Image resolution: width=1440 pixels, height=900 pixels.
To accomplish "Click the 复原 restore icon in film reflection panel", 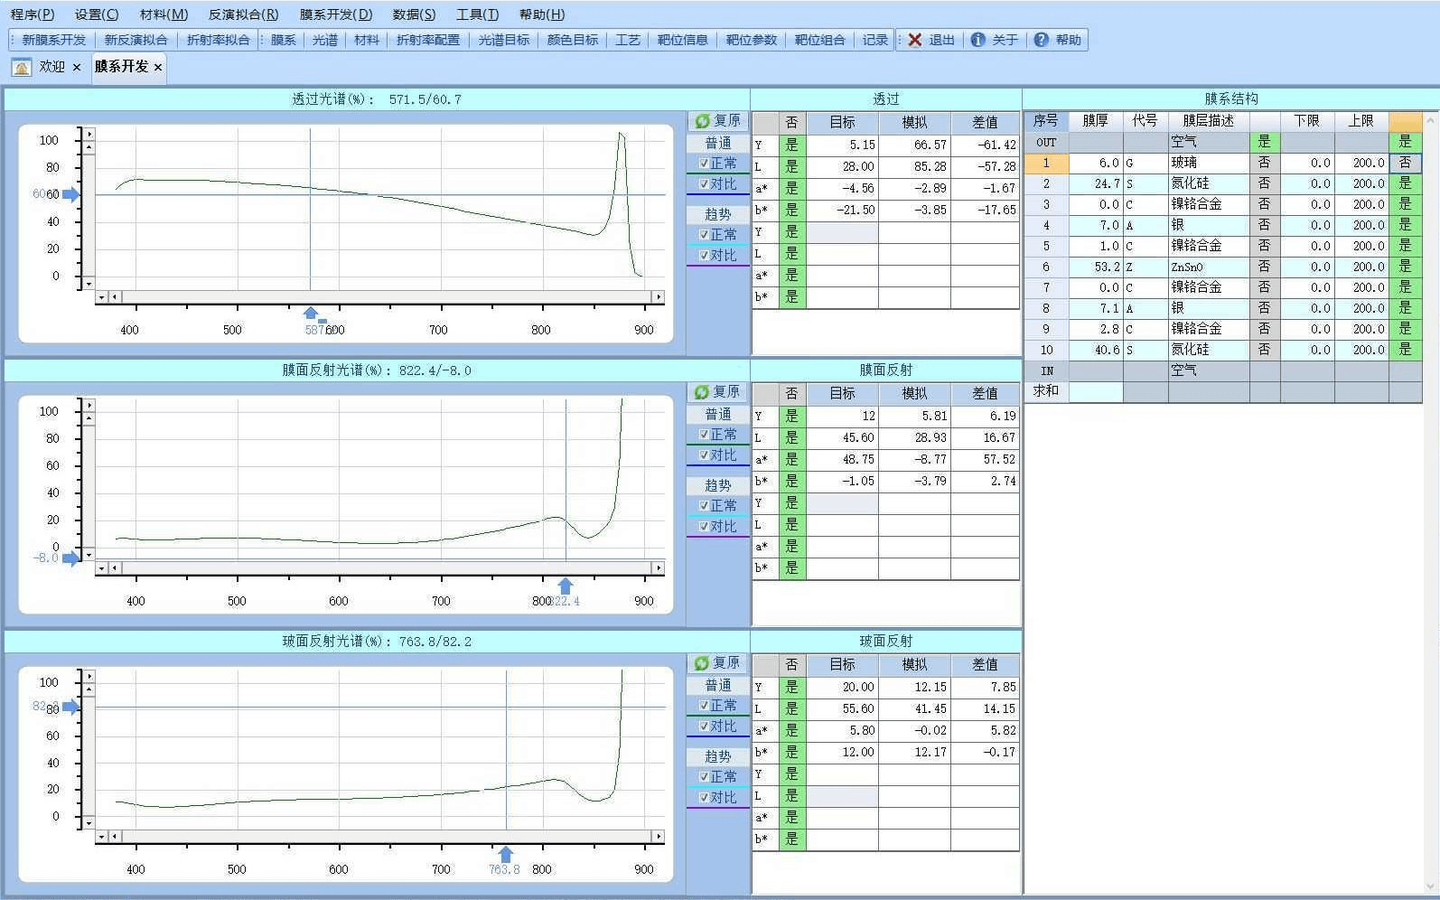I will (702, 391).
